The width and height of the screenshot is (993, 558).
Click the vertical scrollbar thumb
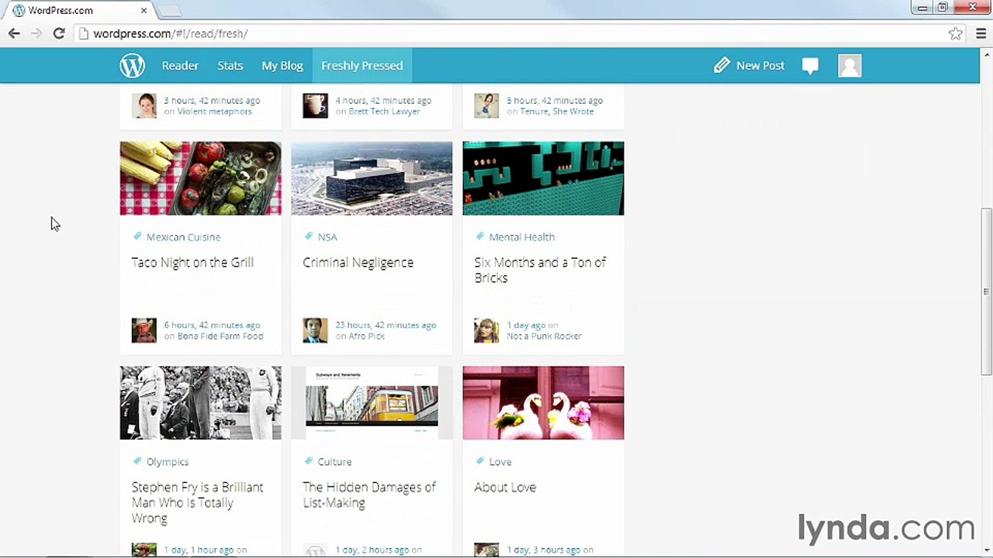986,291
